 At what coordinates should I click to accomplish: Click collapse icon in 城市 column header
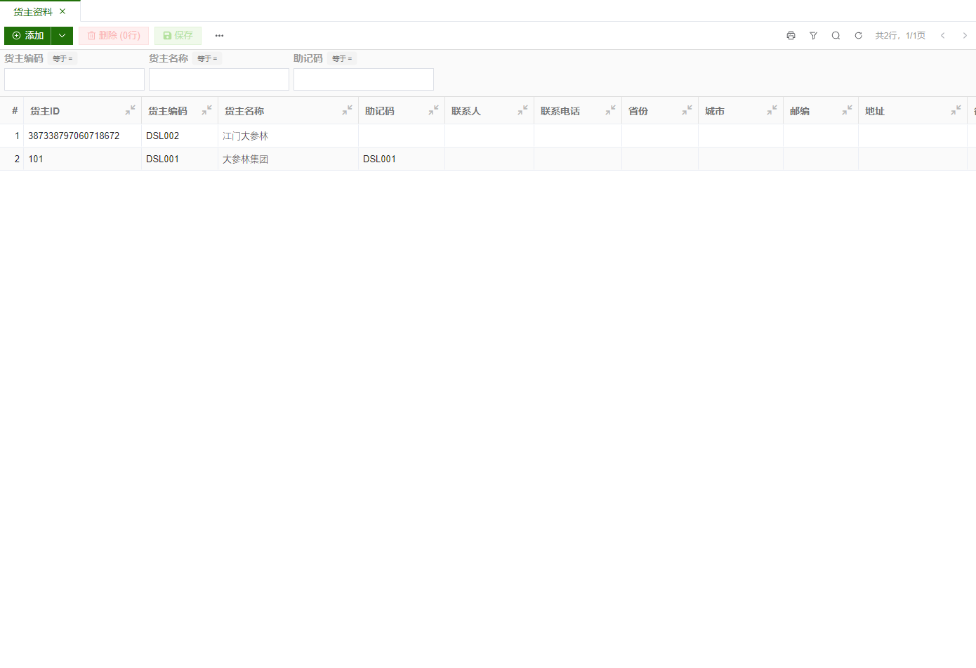click(x=772, y=110)
